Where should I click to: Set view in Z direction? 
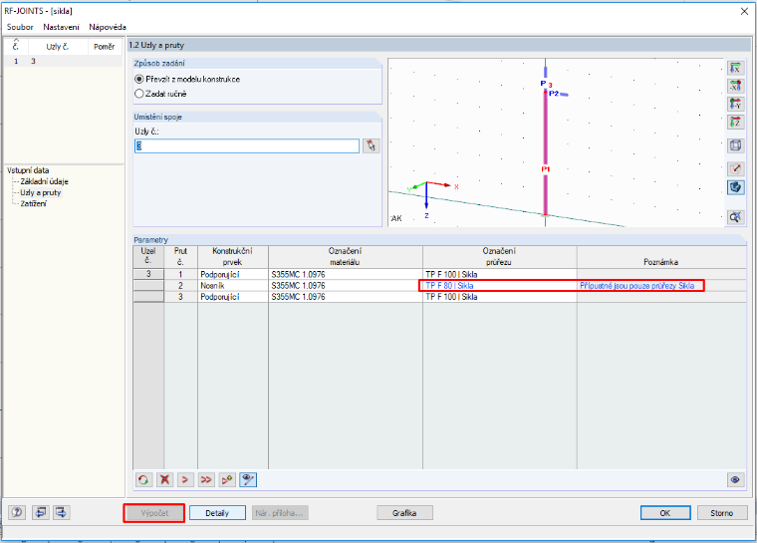click(x=735, y=122)
